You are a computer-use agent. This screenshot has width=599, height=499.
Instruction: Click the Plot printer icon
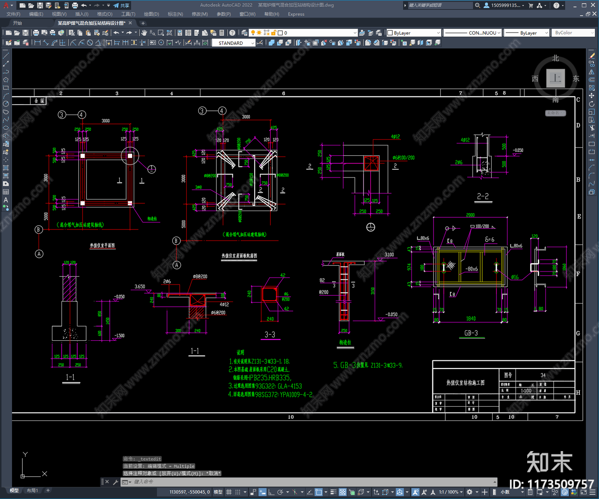coord(36,33)
